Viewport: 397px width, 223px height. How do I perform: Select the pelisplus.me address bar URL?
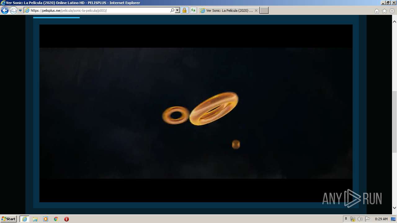pos(69,11)
